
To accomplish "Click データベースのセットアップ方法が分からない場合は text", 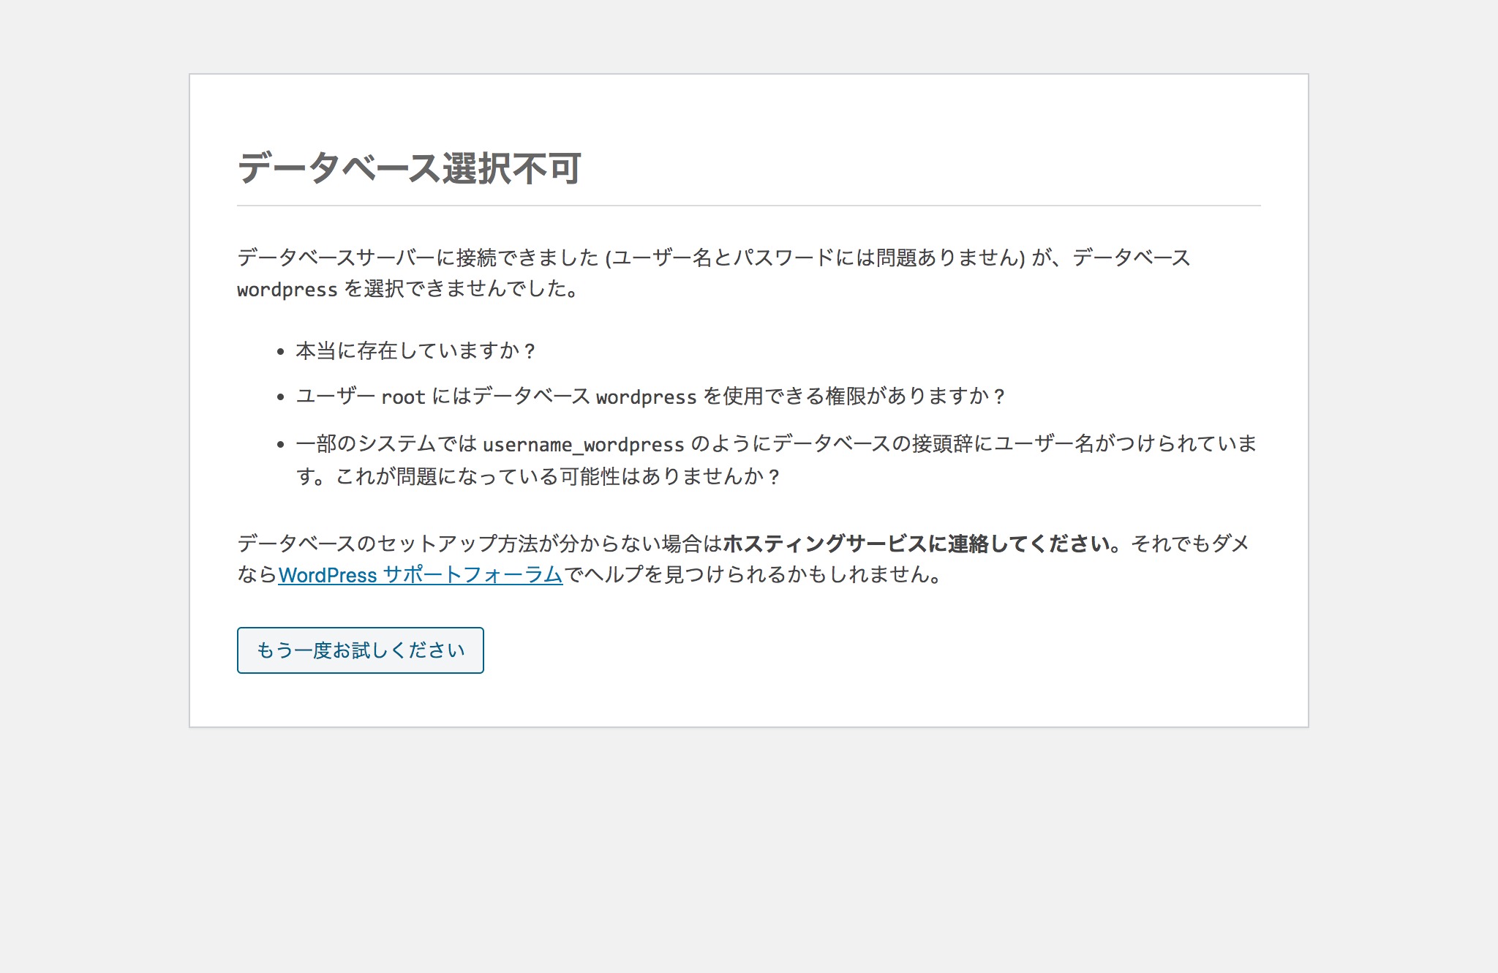I will point(479,544).
